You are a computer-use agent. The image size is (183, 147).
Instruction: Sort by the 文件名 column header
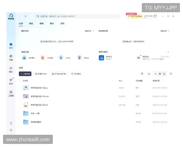[25, 81]
